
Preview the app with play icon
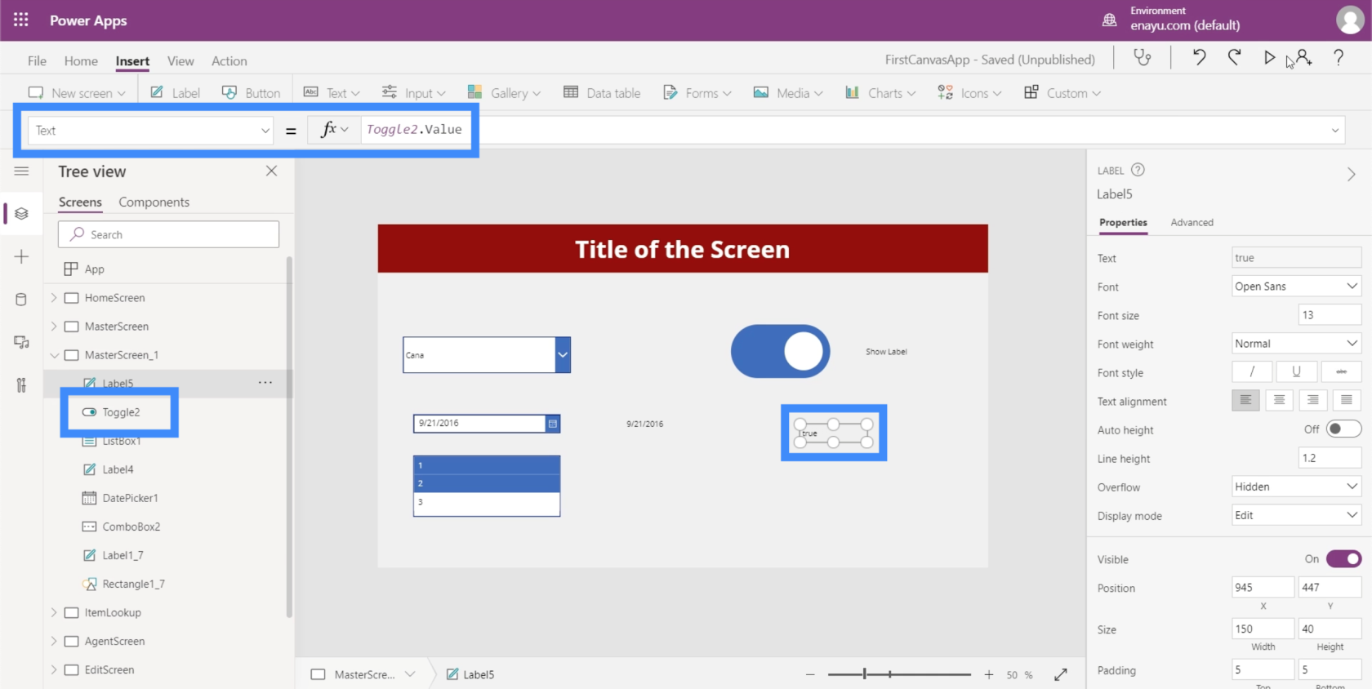tap(1269, 57)
